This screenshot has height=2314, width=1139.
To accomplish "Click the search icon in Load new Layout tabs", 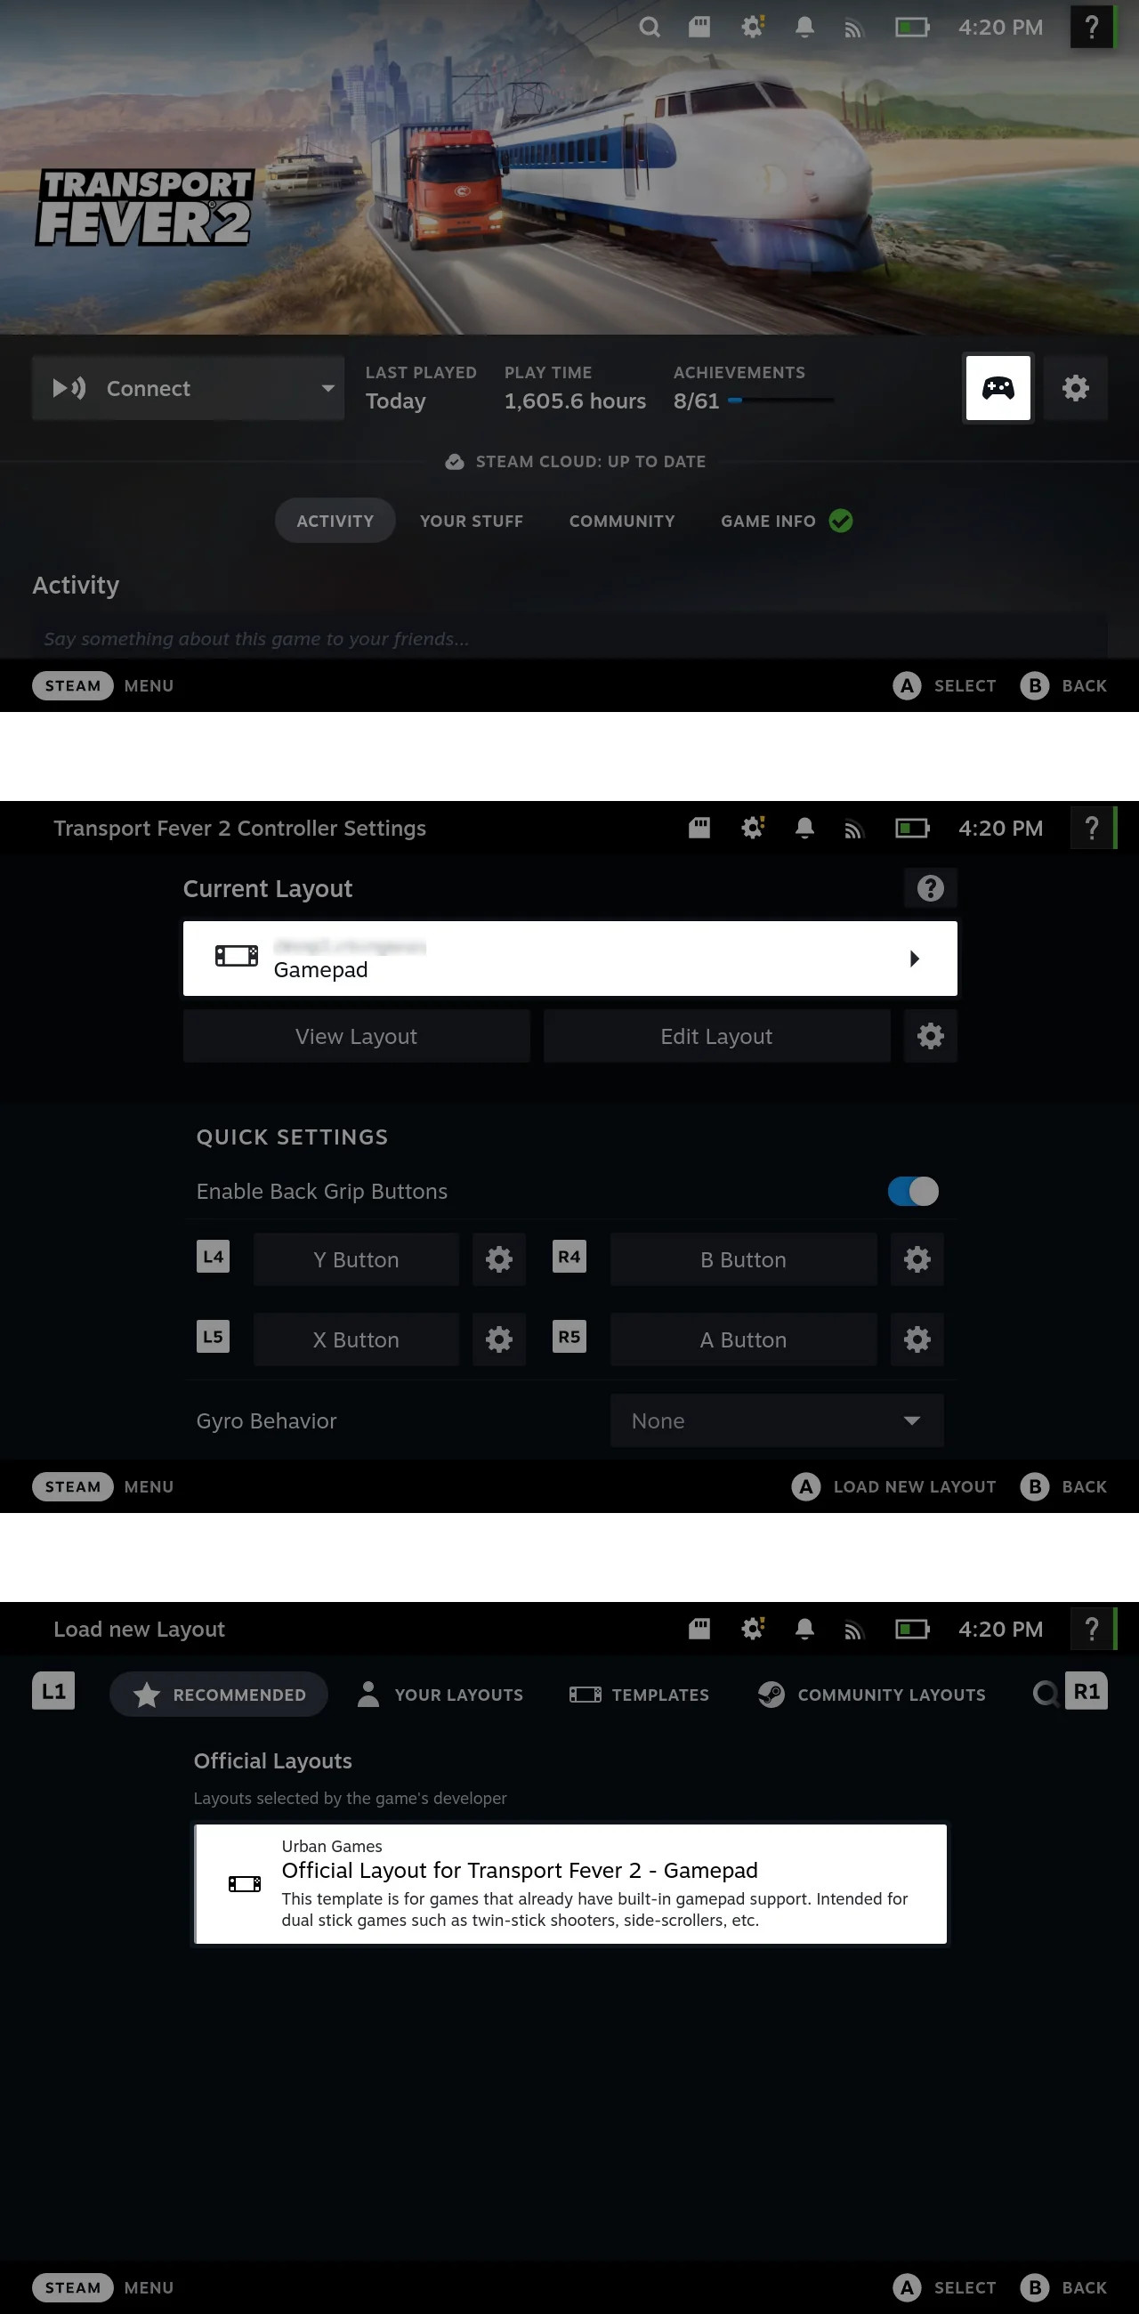I will (x=1044, y=1695).
